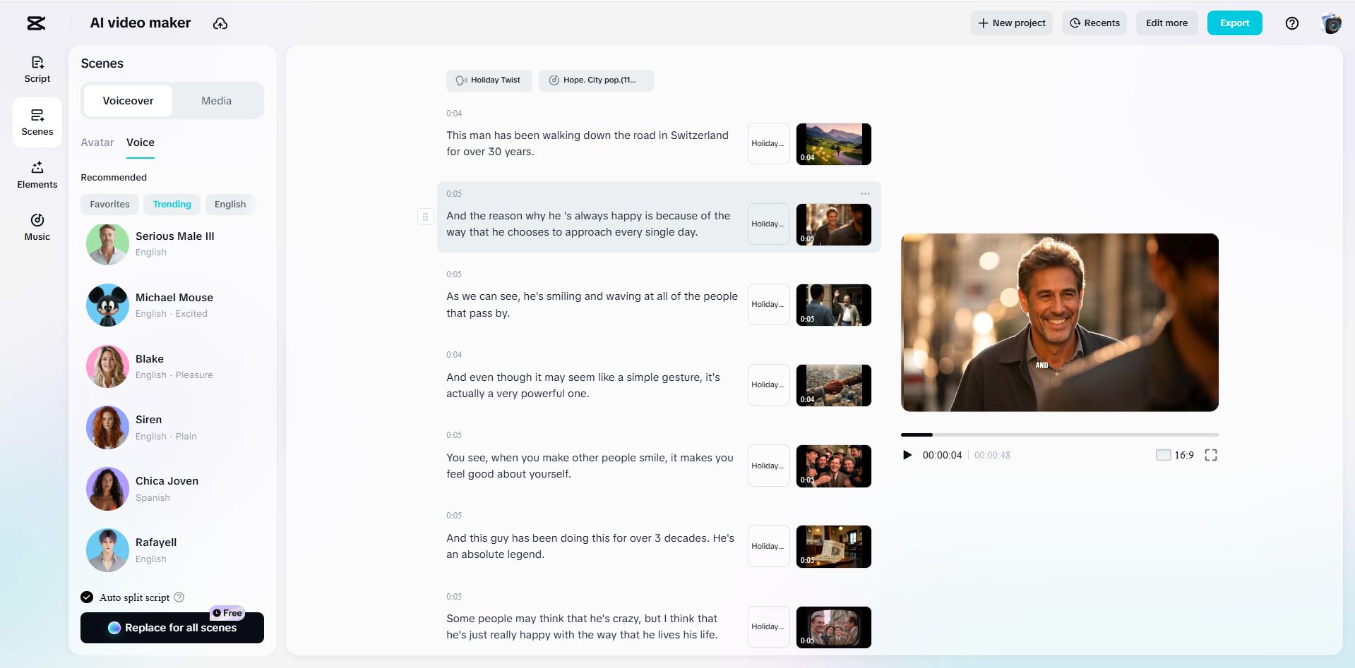Toggle the Auto split script checkbox
The width and height of the screenshot is (1355, 668).
click(x=87, y=597)
